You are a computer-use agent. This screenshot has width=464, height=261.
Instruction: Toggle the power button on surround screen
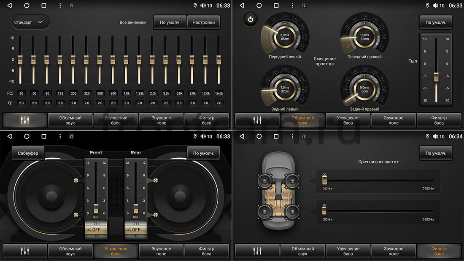click(x=250, y=19)
